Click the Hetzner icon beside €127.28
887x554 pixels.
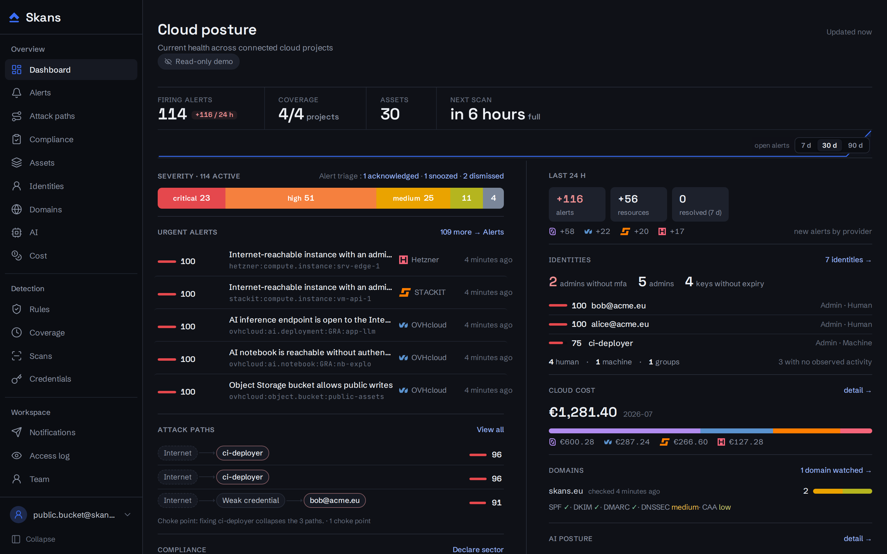(x=721, y=442)
